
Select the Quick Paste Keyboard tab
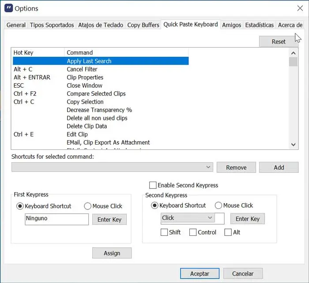(x=191, y=24)
